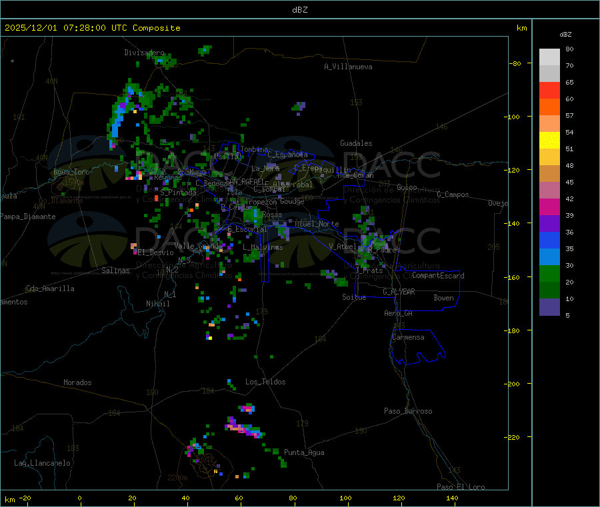Click the Carmensa label on map
The image size is (600, 507).
[x=408, y=337]
